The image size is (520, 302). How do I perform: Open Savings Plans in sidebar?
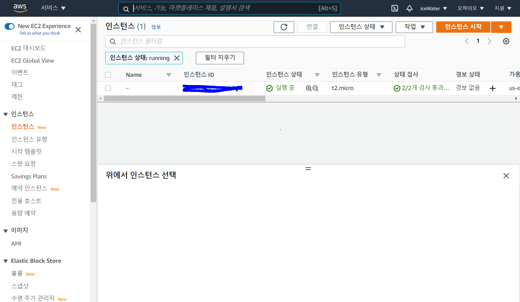(29, 176)
